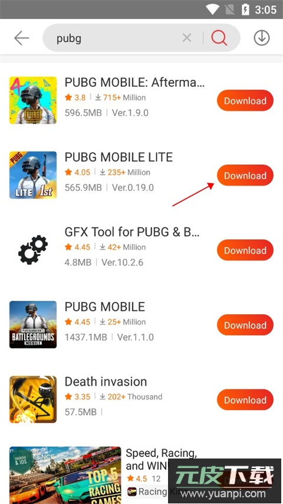The image size is (283, 504).
Task: Clear search text with X icon
Action: (x=187, y=38)
